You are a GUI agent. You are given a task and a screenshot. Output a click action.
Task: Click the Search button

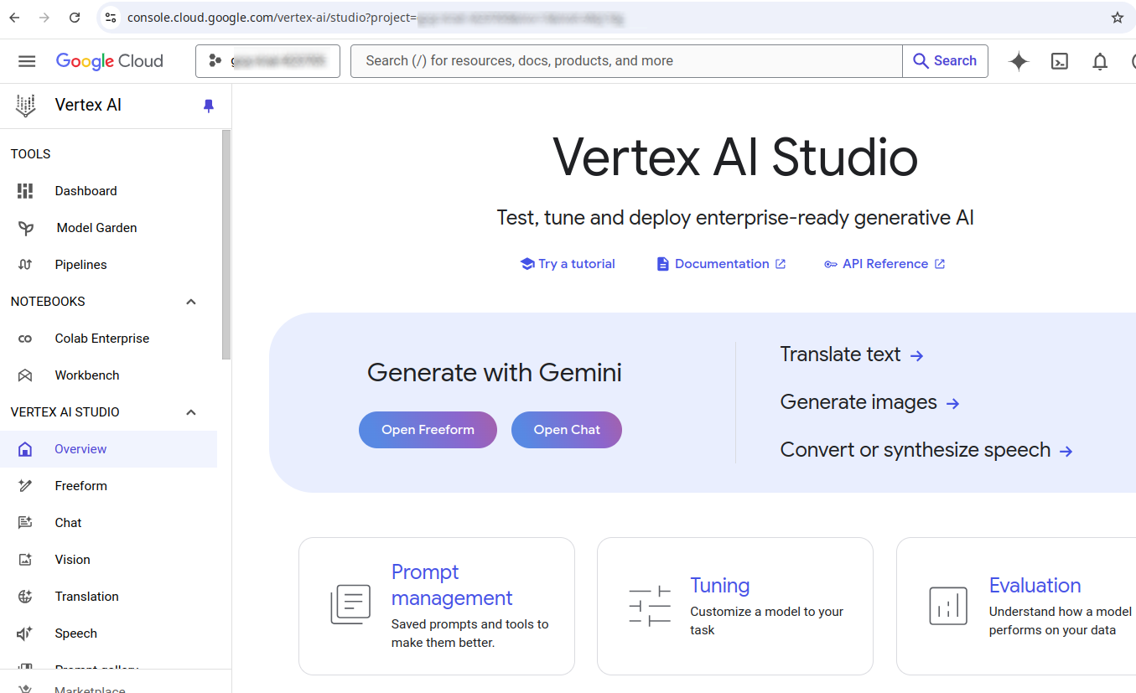coord(945,61)
